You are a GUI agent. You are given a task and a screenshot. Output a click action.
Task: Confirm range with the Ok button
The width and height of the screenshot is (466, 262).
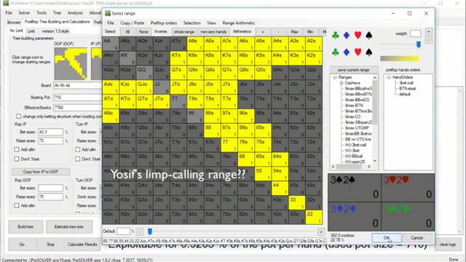(387, 238)
